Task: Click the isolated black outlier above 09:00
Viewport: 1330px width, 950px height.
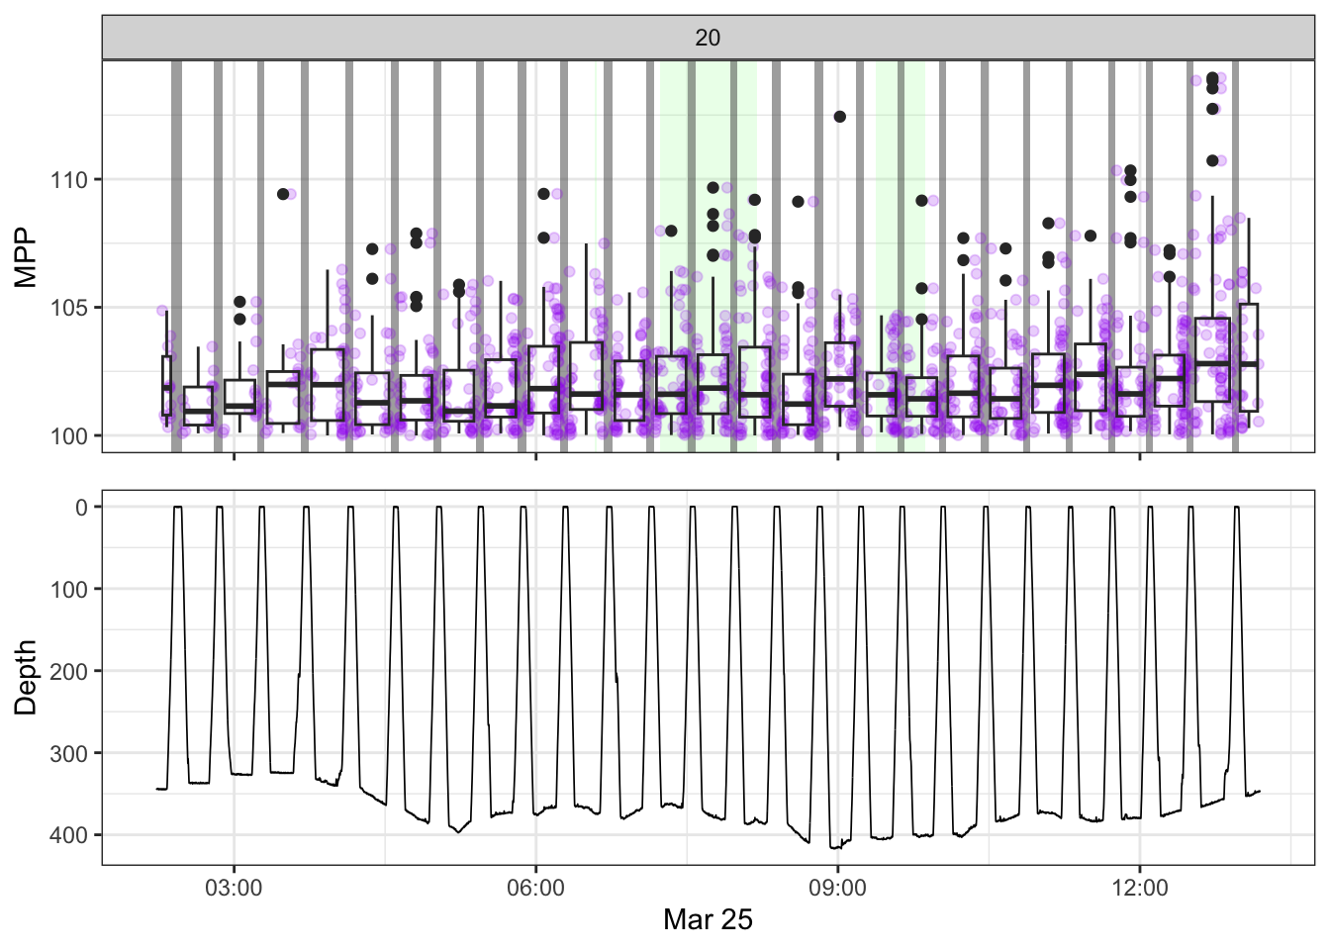Action: pyautogui.click(x=840, y=117)
